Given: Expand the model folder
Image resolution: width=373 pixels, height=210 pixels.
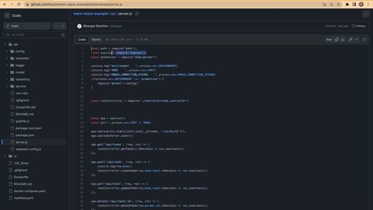Looking at the screenshot, I should click(x=7, y=72).
